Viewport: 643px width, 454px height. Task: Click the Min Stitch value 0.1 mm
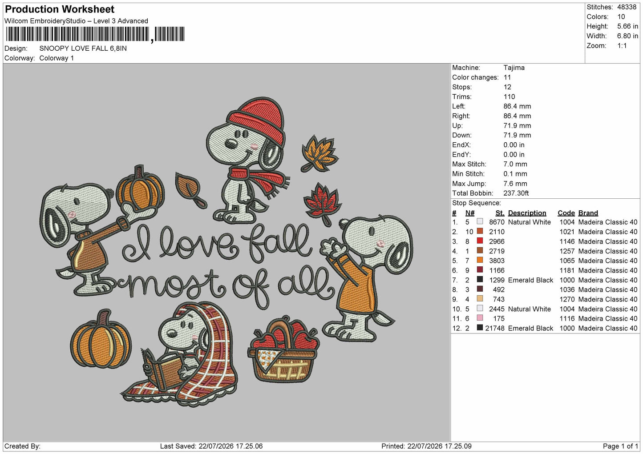pyautogui.click(x=515, y=174)
